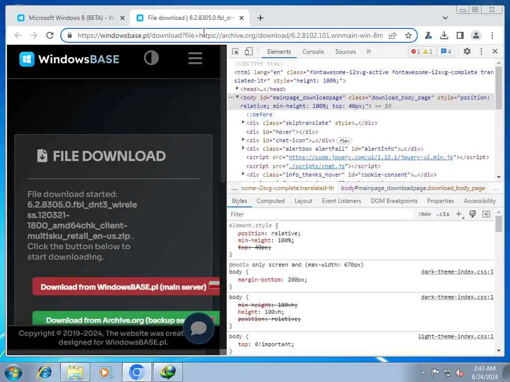The height and width of the screenshot is (382, 510).
Task: Open Internet Explorer from the taskbar
Action: (x=45, y=372)
